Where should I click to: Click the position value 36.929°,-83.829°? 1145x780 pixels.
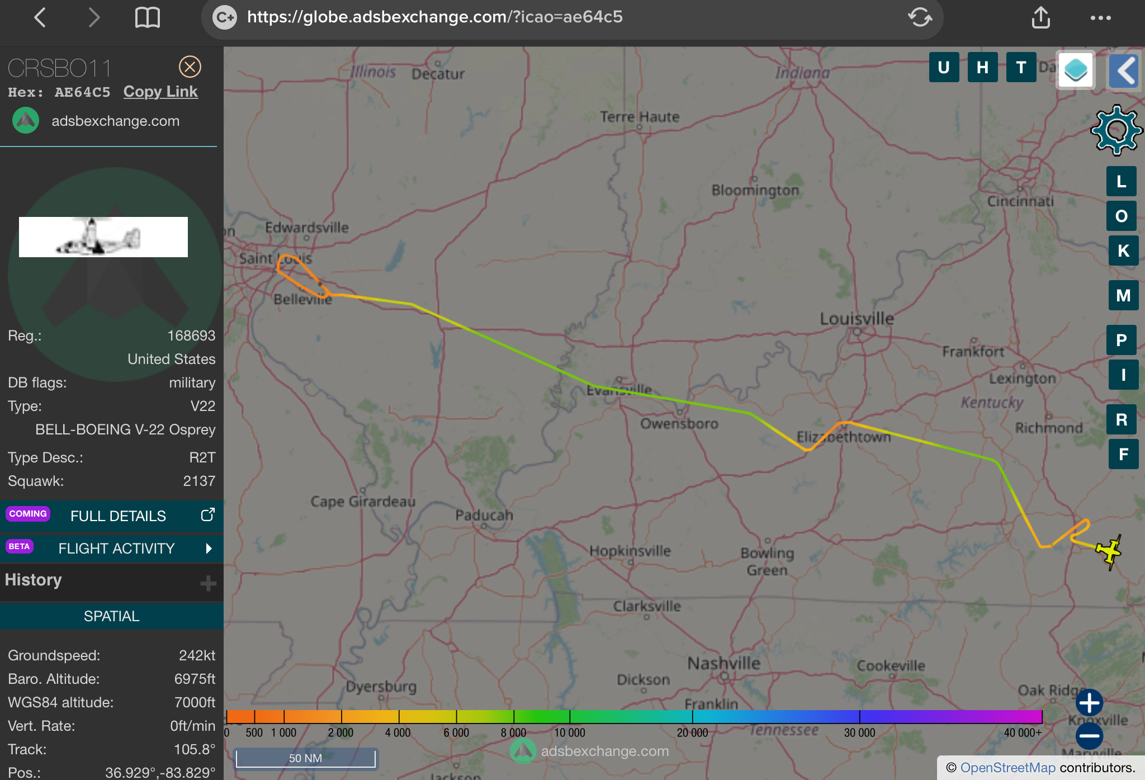160,772
